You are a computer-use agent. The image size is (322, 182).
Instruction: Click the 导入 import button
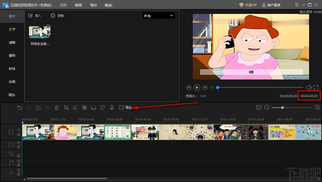coord(35,16)
